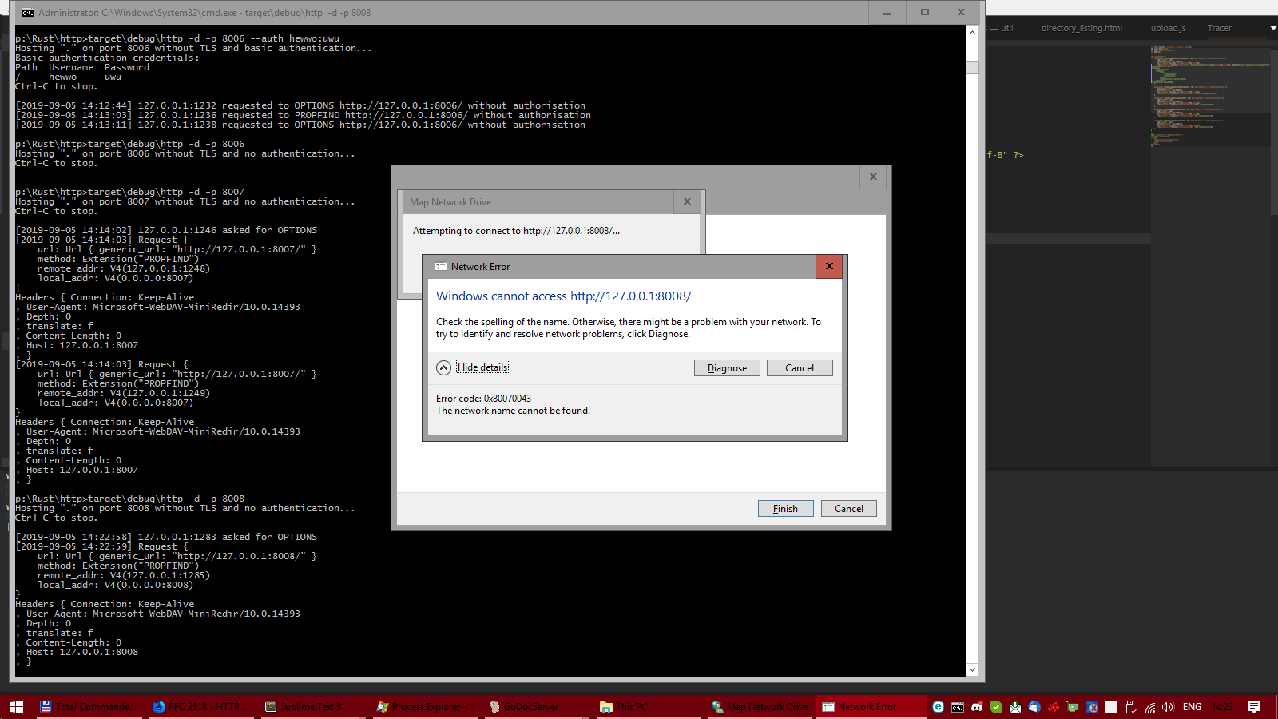Image resolution: width=1278 pixels, height=719 pixels.
Task: Select the upload.js tab
Action: coord(1168,28)
